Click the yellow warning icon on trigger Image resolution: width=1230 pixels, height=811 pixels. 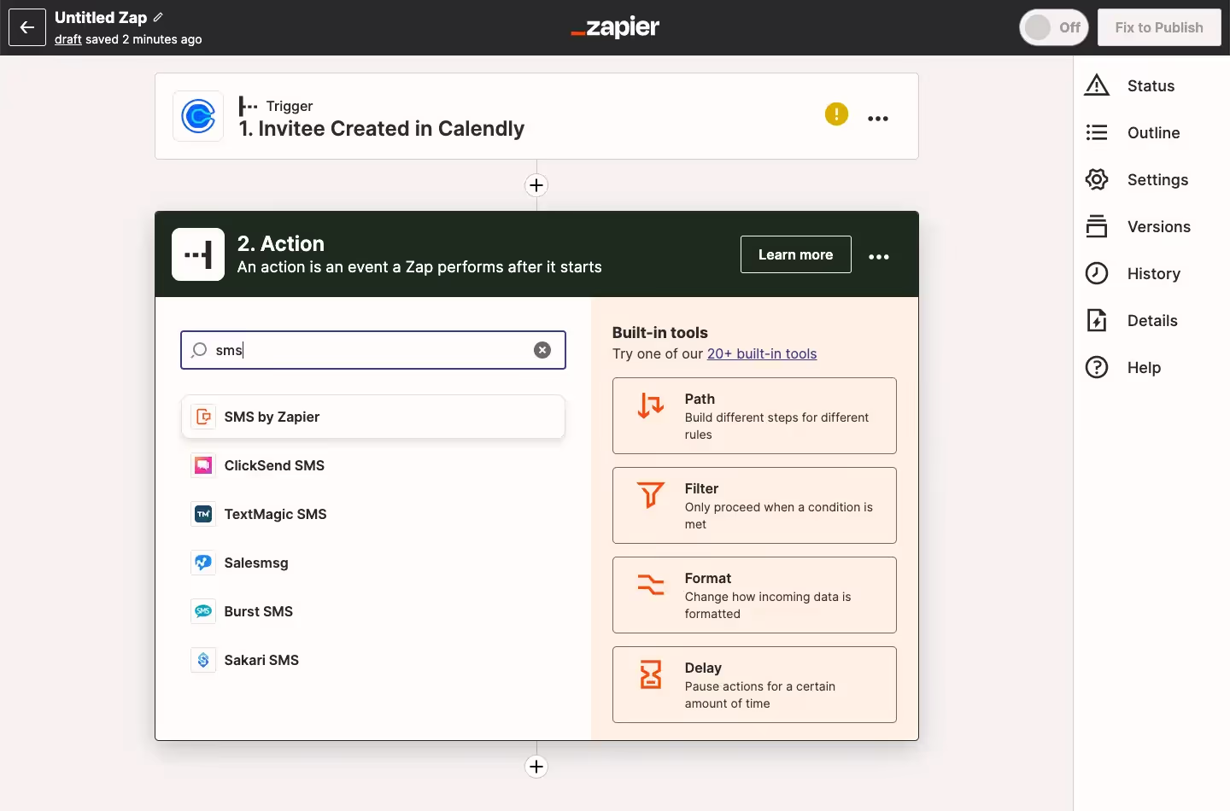836,114
